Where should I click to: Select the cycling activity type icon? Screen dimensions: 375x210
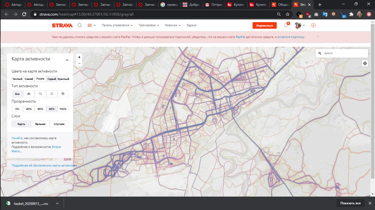(29, 94)
